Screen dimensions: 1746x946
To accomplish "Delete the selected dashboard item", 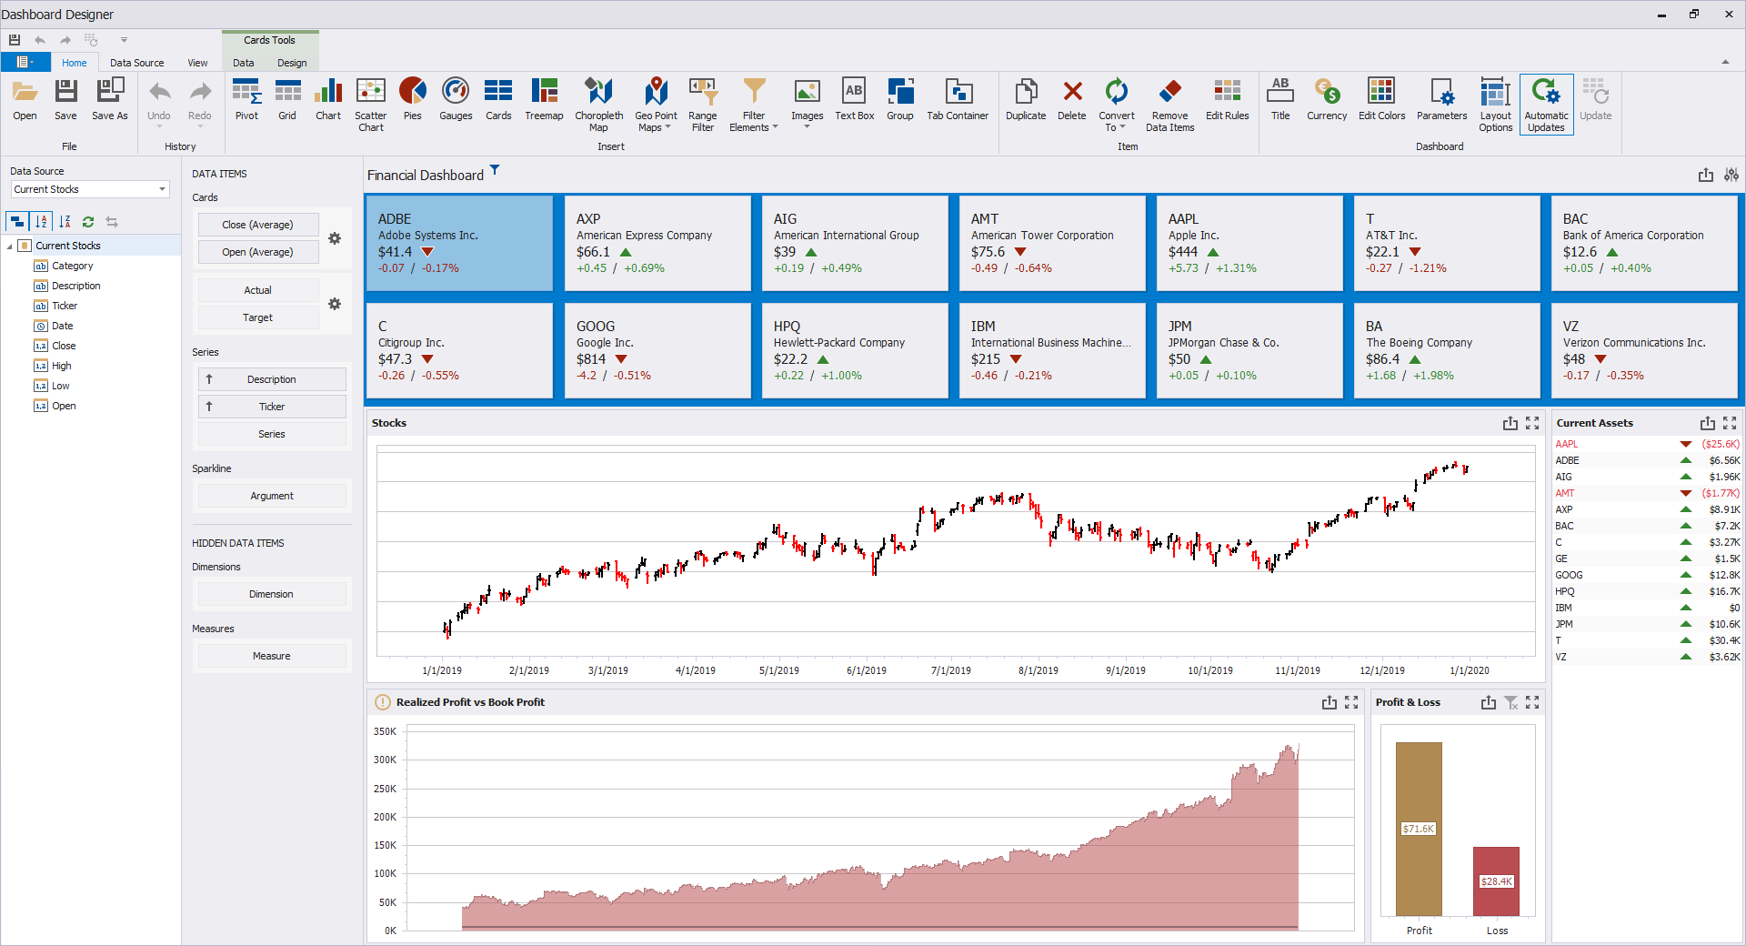I will 1072,100.
